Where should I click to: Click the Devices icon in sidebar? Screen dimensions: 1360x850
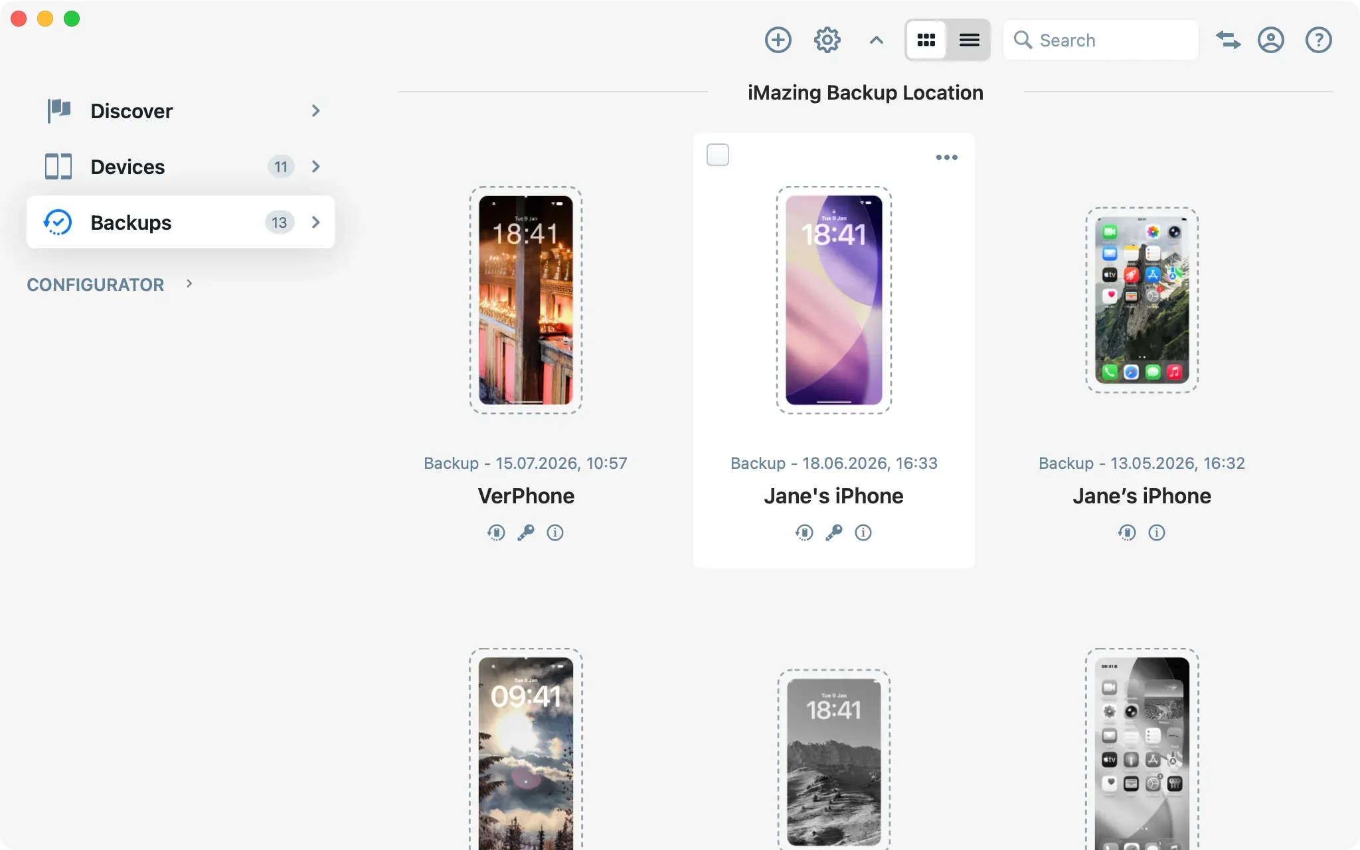pos(58,167)
